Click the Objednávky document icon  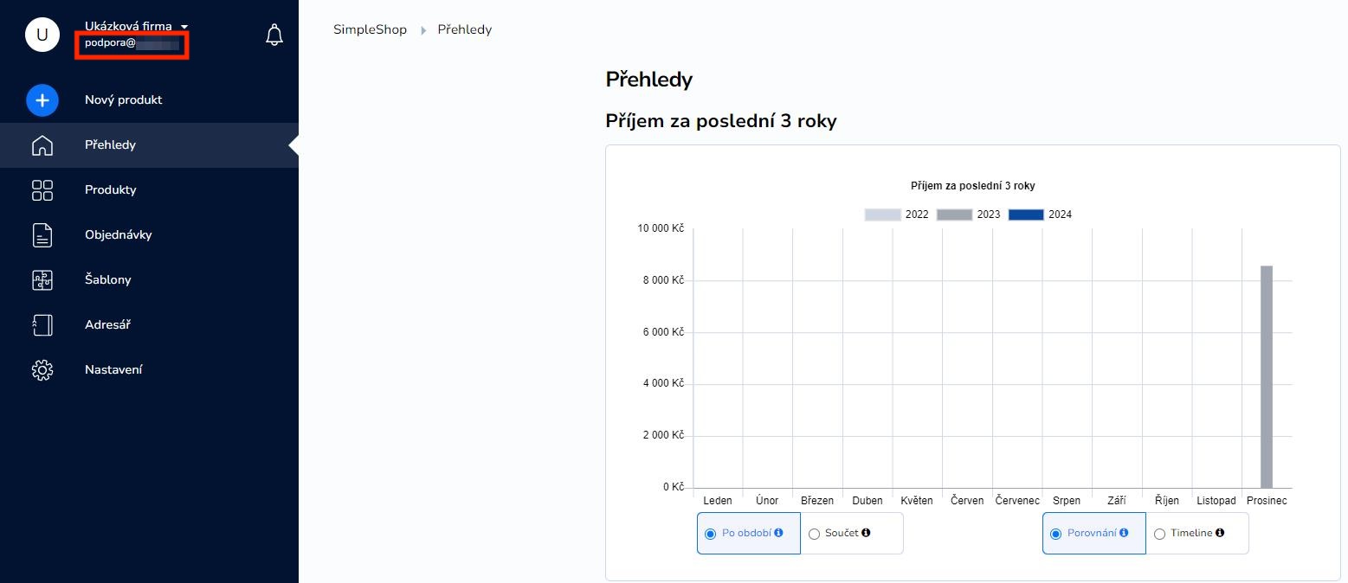point(42,235)
